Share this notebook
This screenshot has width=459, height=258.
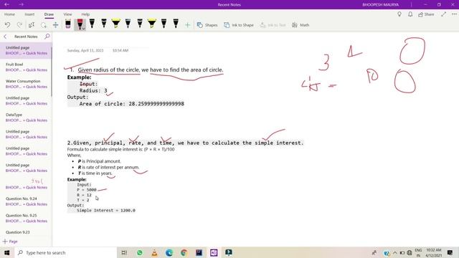(426, 14)
